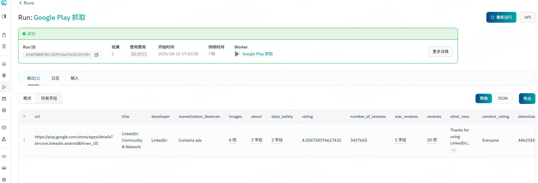Expand the '6 项' images cell
The height and width of the screenshot is (183, 538).
click(x=233, y=140)
